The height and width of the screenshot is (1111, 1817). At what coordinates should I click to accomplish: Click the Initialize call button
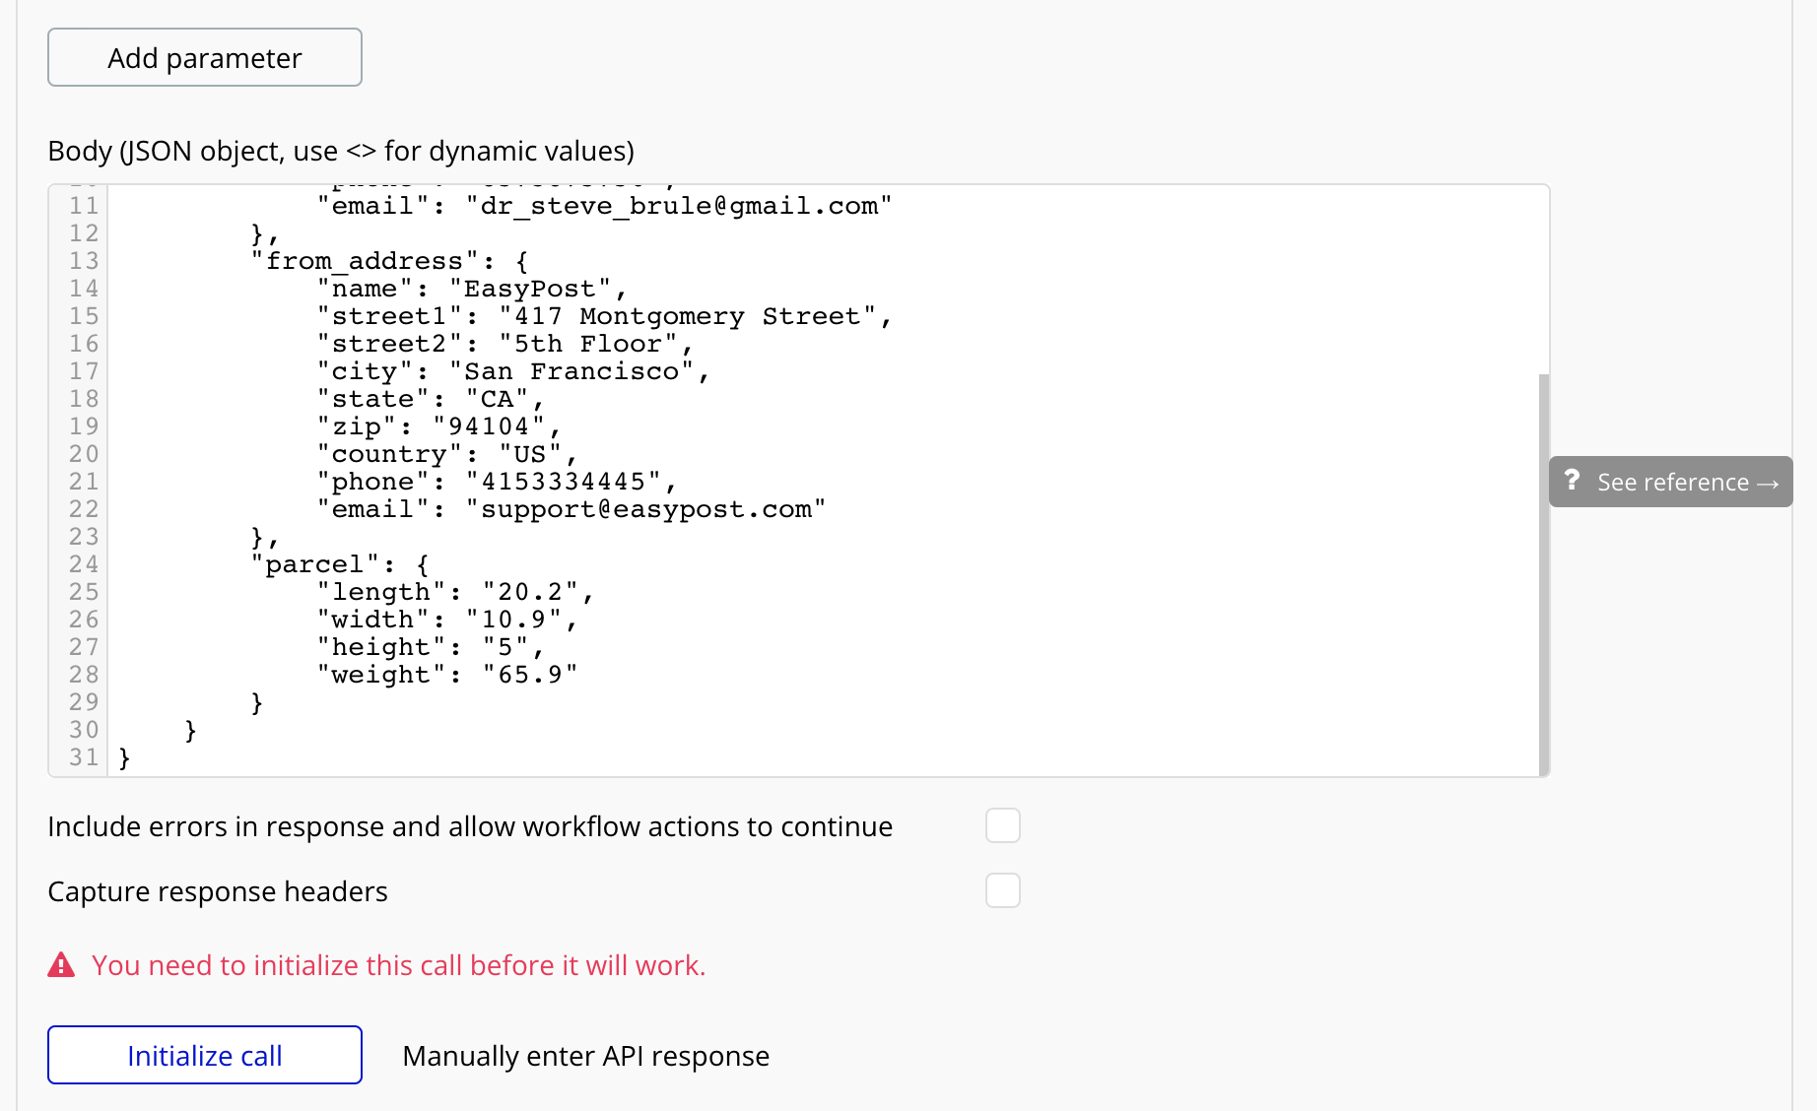click(205, 1055)
